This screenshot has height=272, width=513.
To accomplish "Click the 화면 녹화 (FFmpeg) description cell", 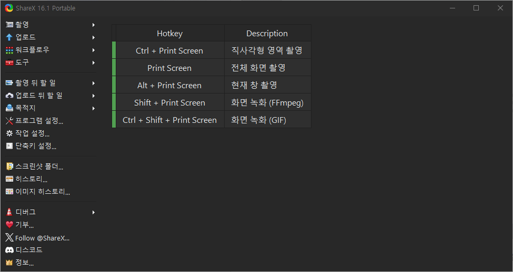I will pos(268,102).
